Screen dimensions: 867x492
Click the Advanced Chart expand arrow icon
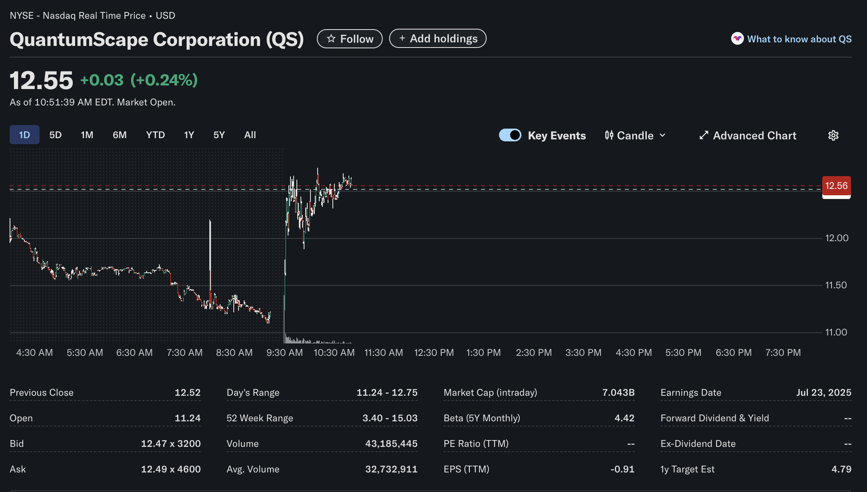(704, 135)
